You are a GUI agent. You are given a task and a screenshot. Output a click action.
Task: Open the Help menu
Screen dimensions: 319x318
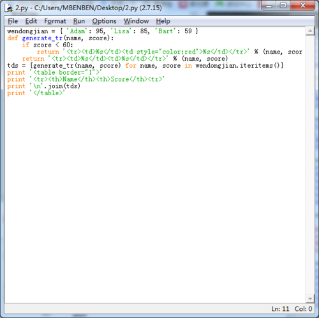[x=163, y=21]
